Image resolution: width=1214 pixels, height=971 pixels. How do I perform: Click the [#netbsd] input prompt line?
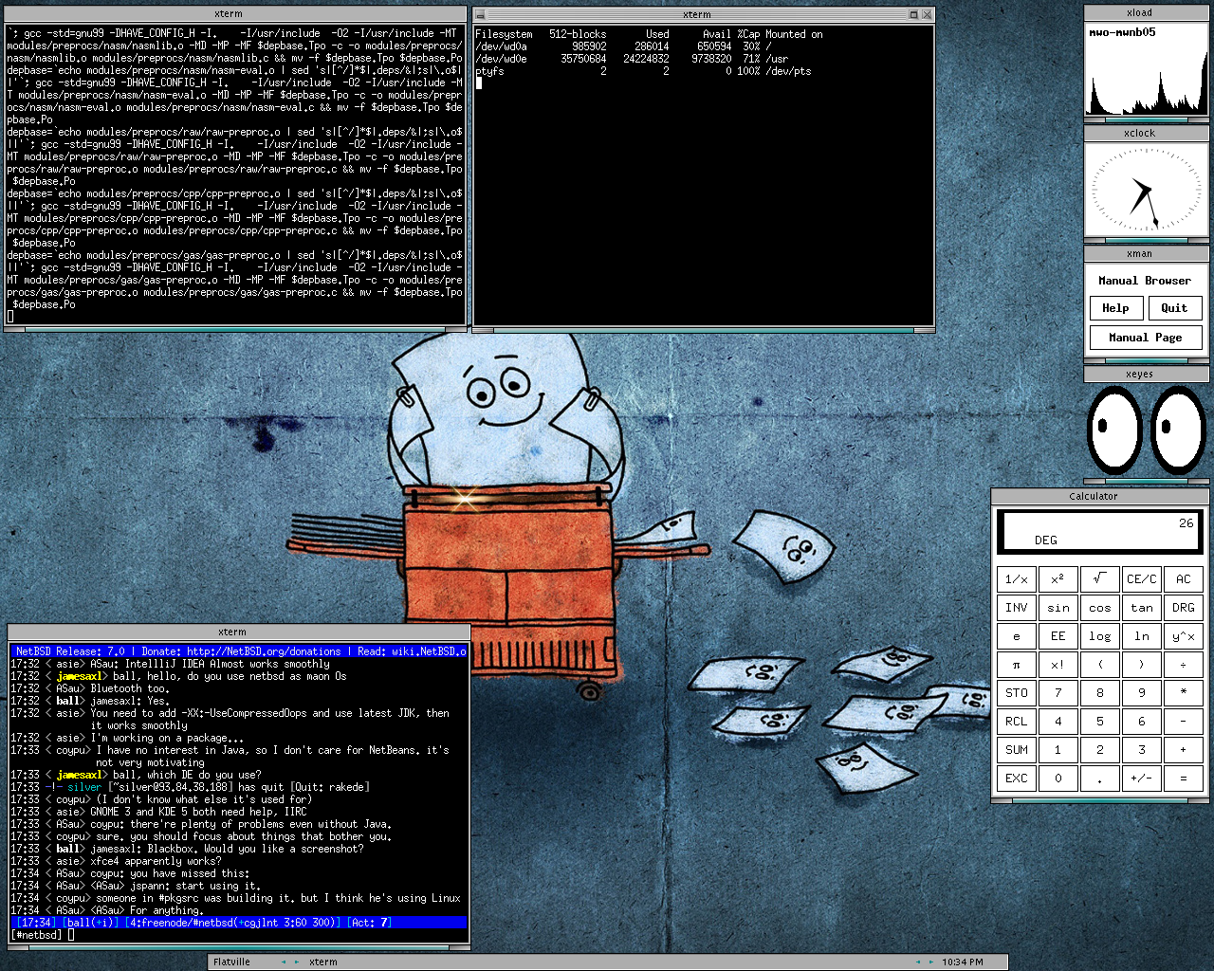(239, 935)
